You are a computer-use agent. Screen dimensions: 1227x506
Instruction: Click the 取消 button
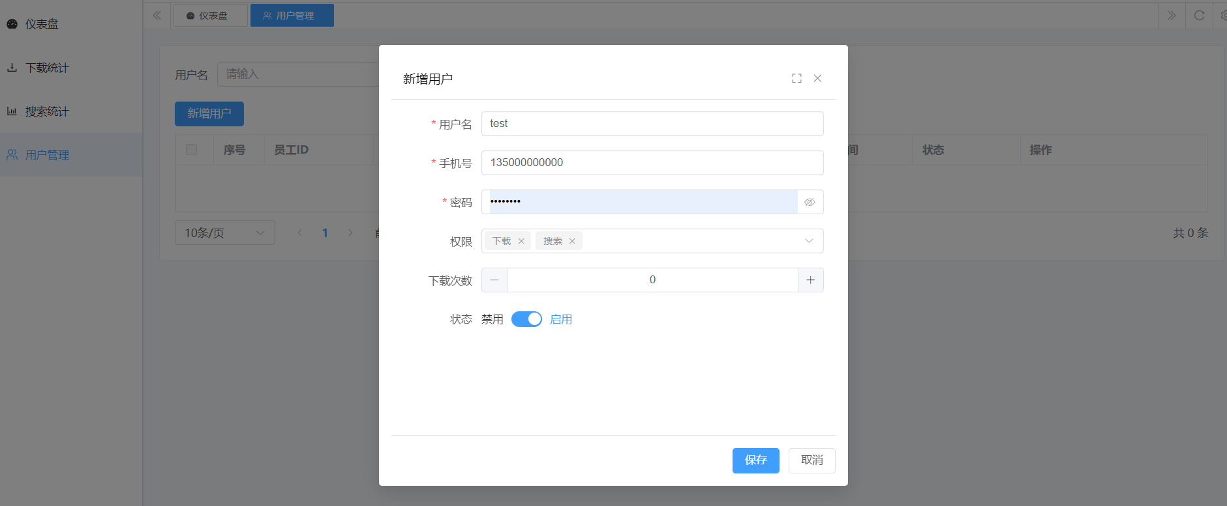pos(811,460)
